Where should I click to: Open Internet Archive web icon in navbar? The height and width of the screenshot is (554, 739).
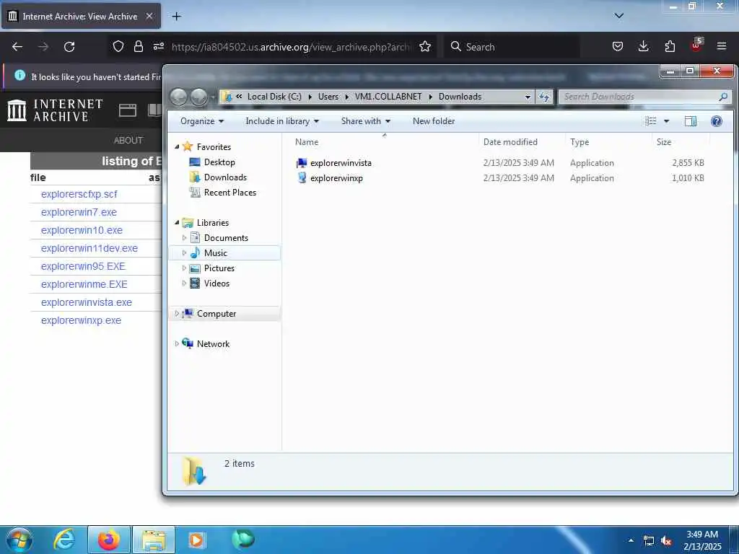pos(128,110)
